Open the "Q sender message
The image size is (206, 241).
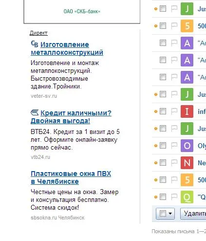[x=202, y=197]
